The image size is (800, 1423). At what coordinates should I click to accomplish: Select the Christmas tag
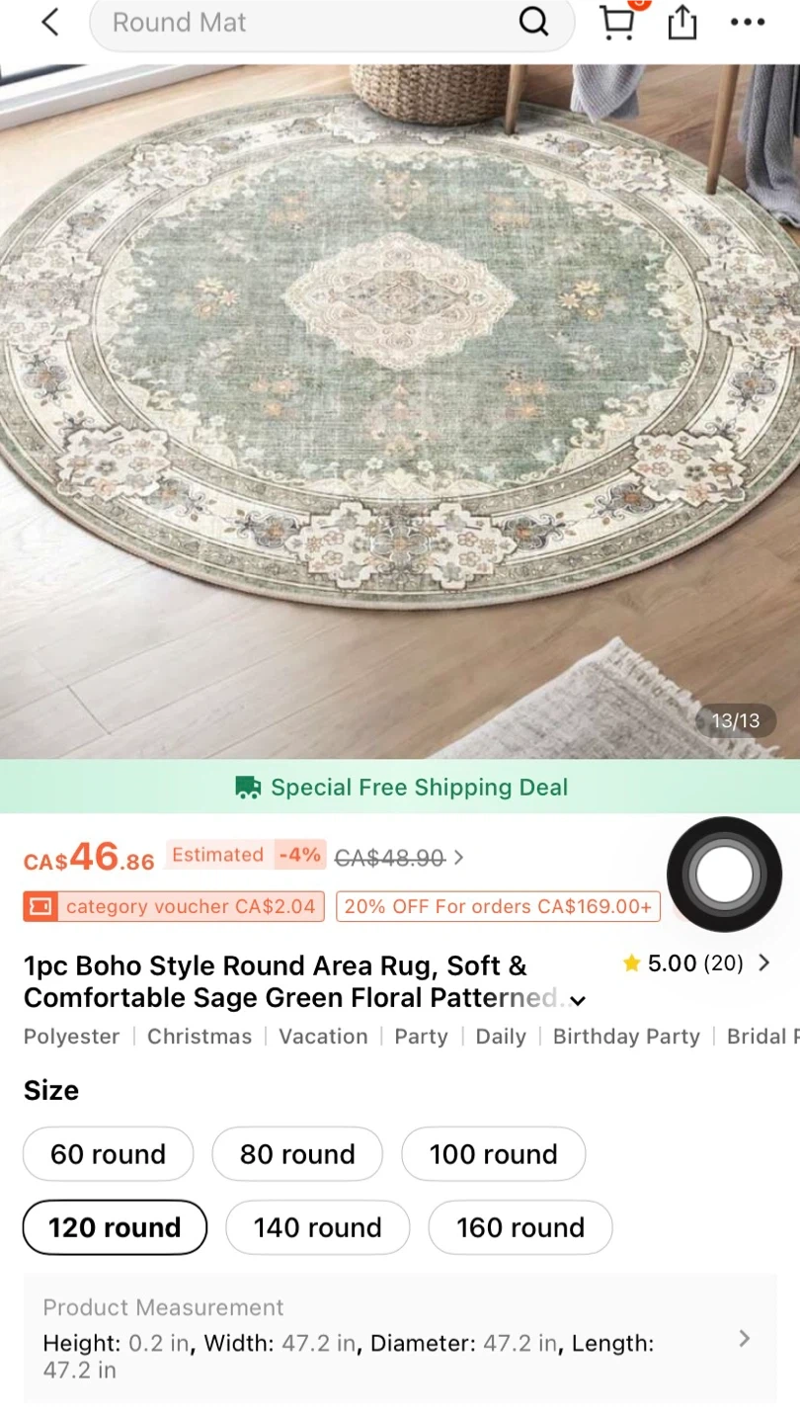[x=200, y=1037]
